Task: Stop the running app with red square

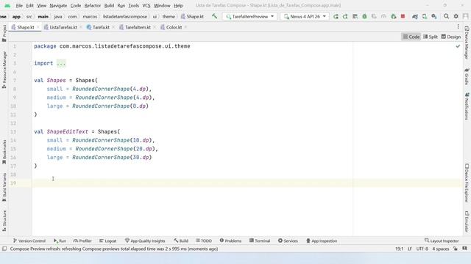Action: [403, 16]
